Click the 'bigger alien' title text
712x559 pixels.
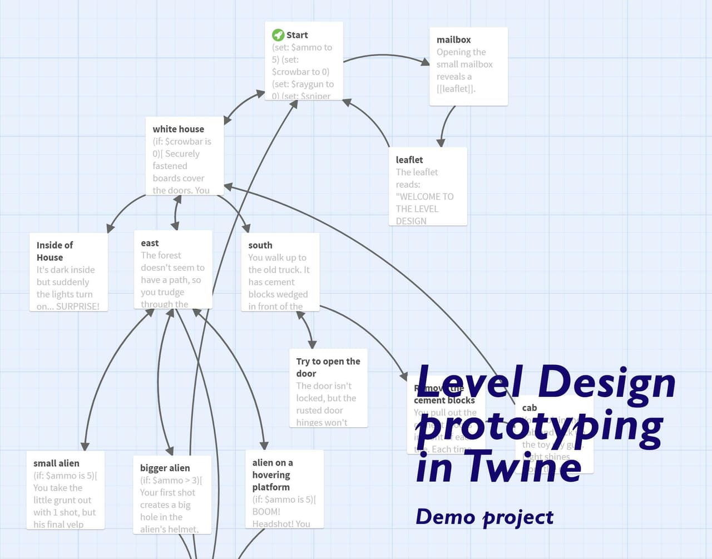pyautogui.click(x=165, y=468)
